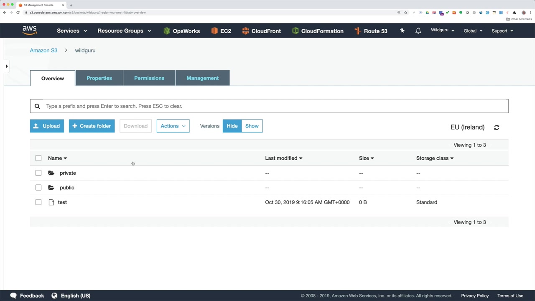This screenshot has width=535, height=301.
Task: Go back with the browser back arrow
Action: pos(5,13)
